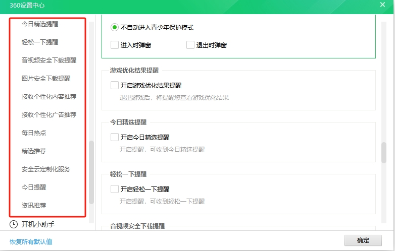The image size is (395, 251).
Task: Enable 开启轻松一下提醒 checkbox
Action: (x=115, y=189)
